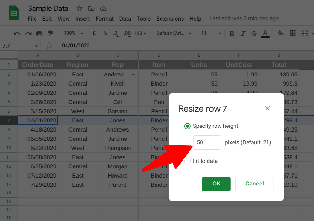This screenshot has width=314, height=221.
Task: Toggle bold formatting
Action: tap(232, 33)
